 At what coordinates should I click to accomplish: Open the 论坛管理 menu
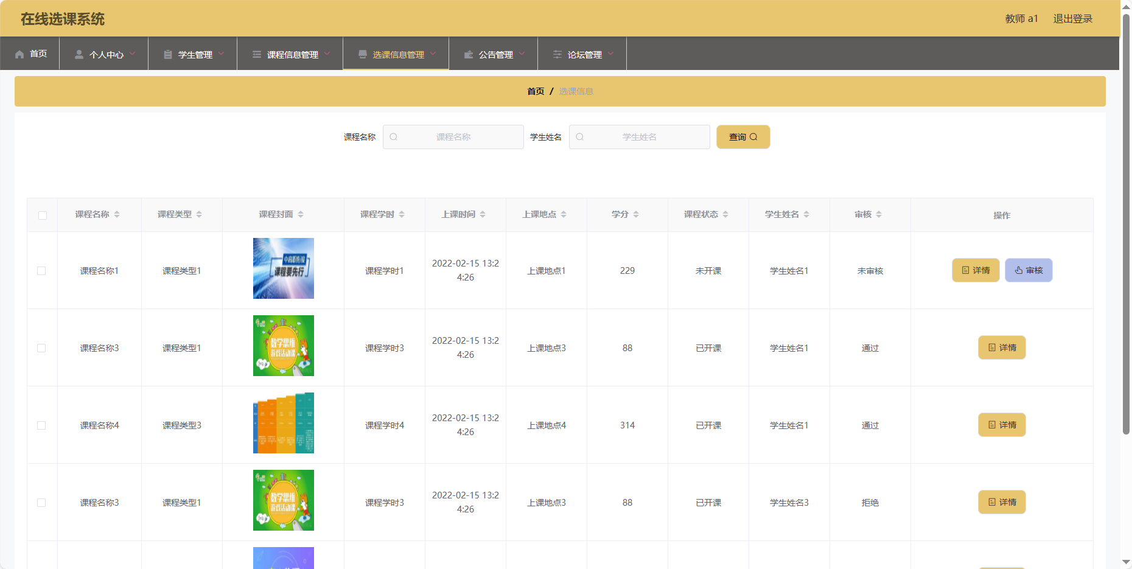[582, 54]
